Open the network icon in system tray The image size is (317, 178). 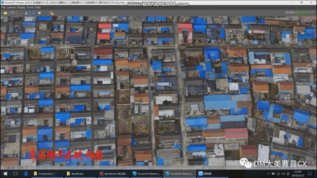[278, 174]
